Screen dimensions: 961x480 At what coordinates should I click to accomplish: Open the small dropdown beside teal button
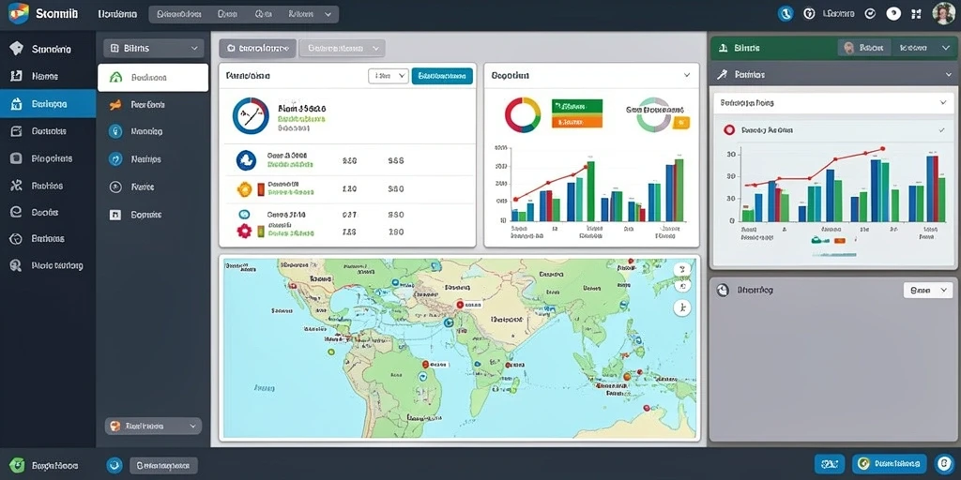(x=389, y=76)
